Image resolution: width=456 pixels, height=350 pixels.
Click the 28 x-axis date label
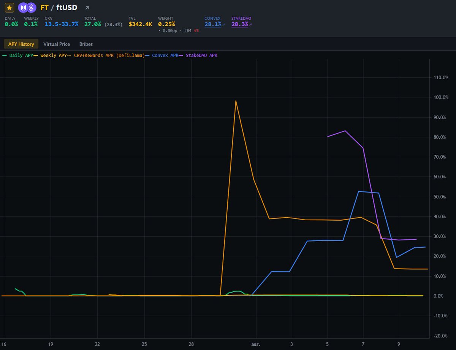coord(192,344)
